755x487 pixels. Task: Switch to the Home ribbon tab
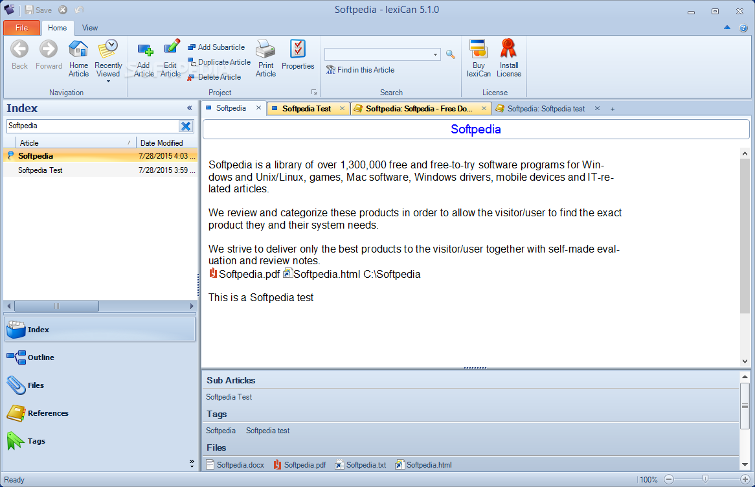coord(57,28)
